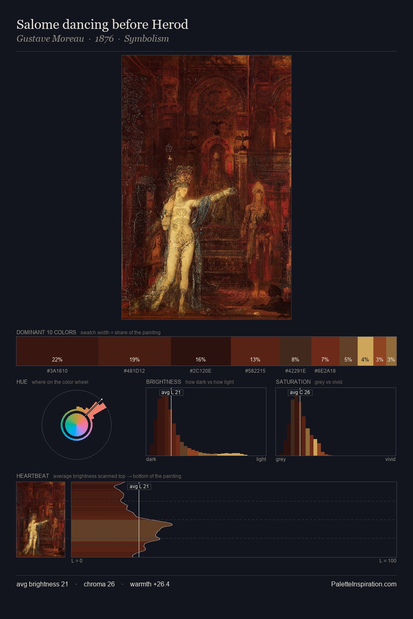Viewport: 413px width, 619px height.
Task: Select the #582215 hex code
Action: click(x=255, y=371)
